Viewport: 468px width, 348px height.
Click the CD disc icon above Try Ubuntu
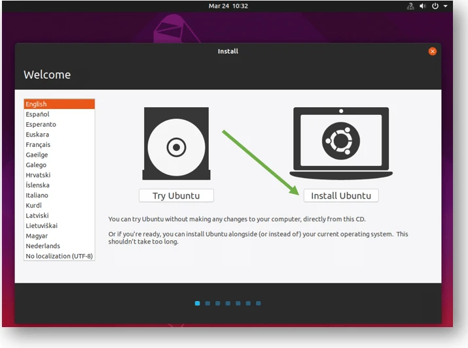click(x=176, y=144)
